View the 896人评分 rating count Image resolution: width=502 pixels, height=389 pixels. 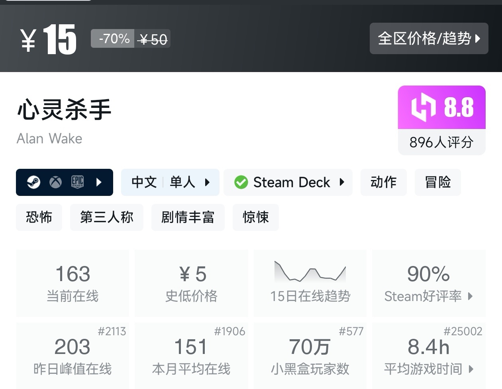pos(441,142)
